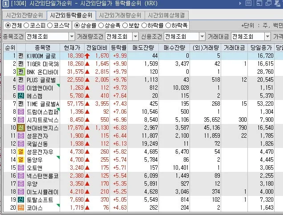Click the window layout icon in title bar

[259, 3]
